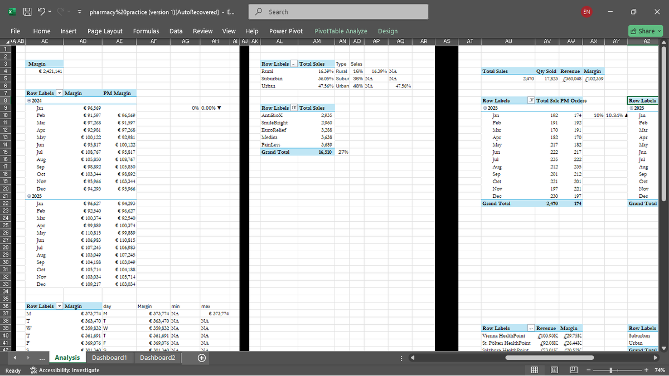Open Row Labels filter above Rural row
This screenshot has width=669, height=376.
pos(295,64)
